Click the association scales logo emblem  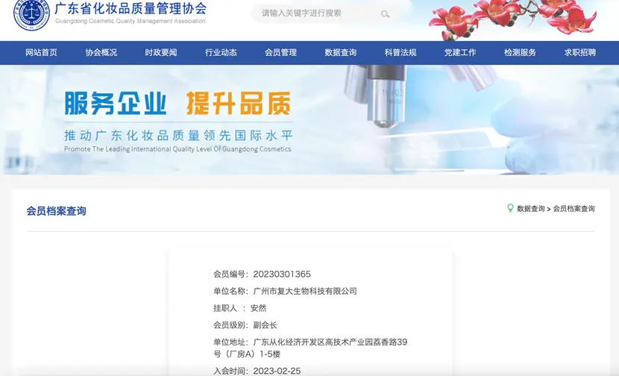point(31,14)
